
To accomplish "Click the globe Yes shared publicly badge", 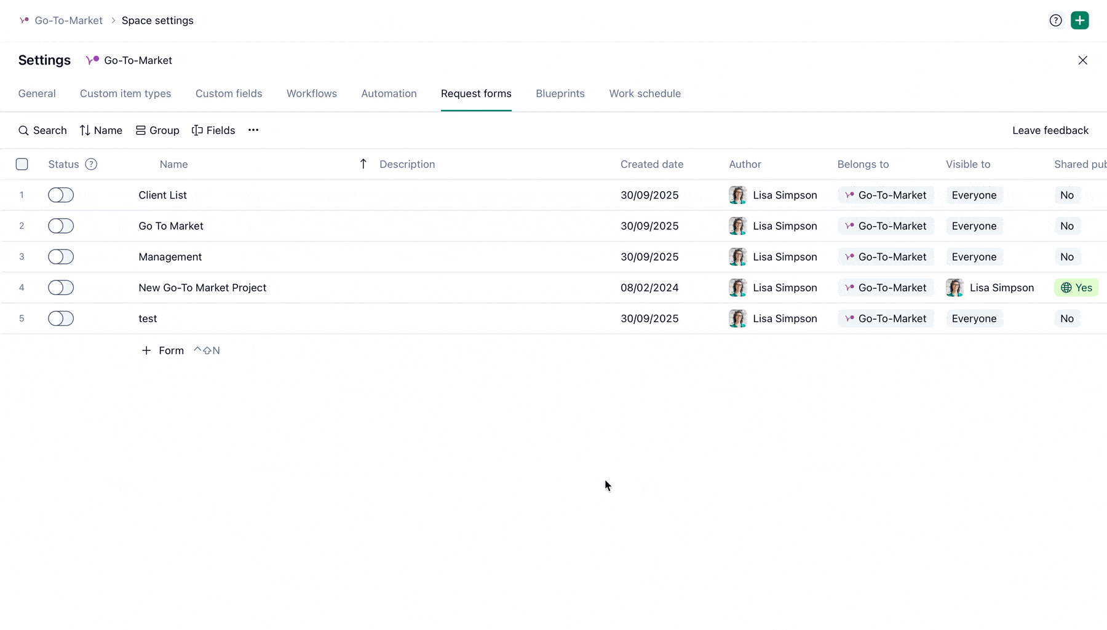I will pyautogui.click(x=1076, y=288).
